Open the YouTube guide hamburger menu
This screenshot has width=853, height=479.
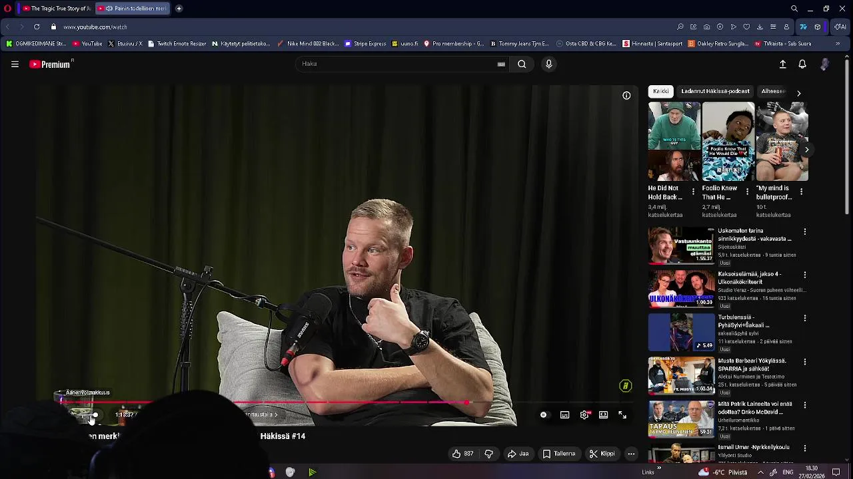tap(15, 64)
